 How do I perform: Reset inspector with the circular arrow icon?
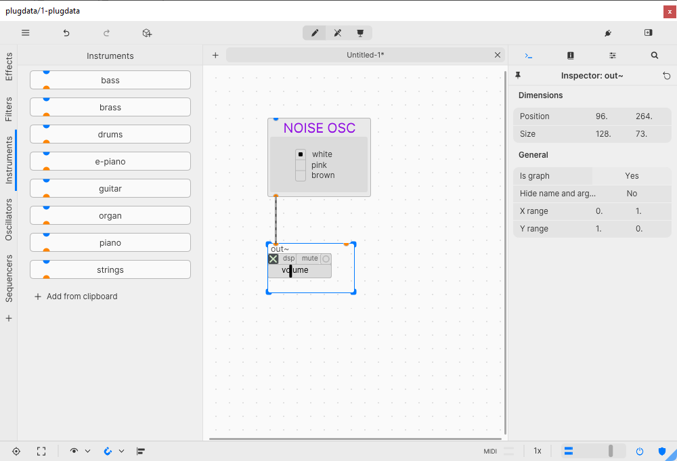click(x=667, y=76)
